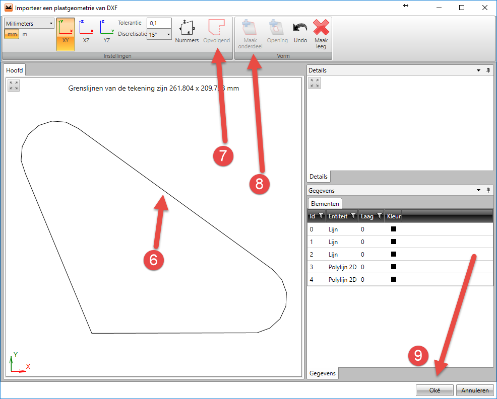Click the application icon in title bar

pyautogui.click(x=8, y=8)
